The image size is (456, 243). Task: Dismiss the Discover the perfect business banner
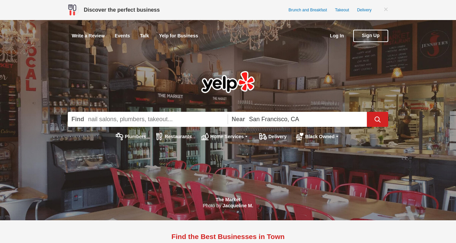pyautogui.click(x=386, y=9)
